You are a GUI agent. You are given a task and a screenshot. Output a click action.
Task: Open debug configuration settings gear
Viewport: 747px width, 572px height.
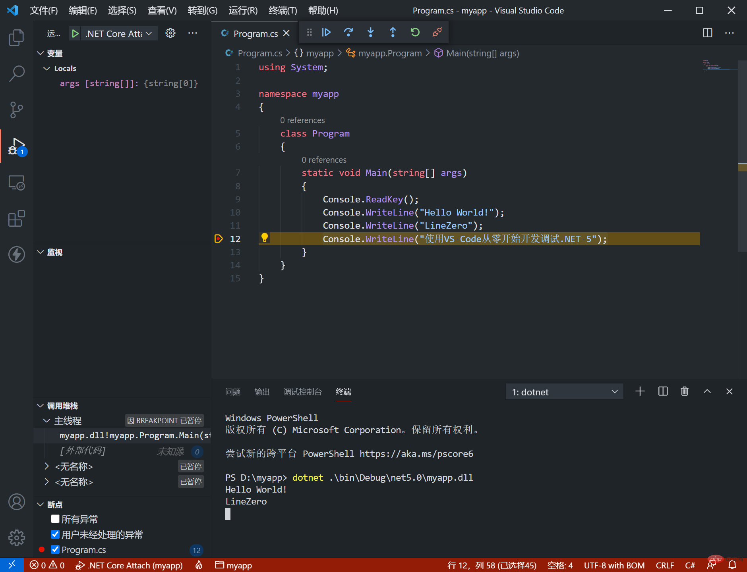click(x=170, y=33)
